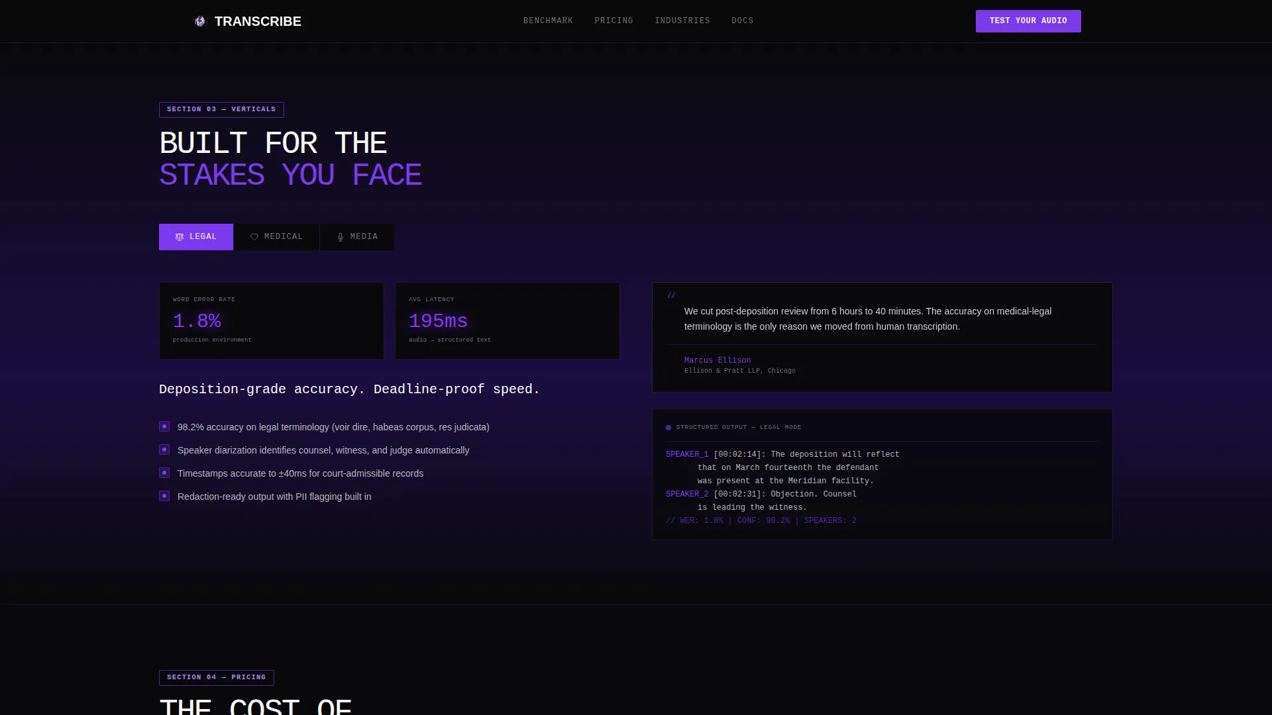
Task: Click the TRANSCRIBE brand name
Action: point(258,21)
